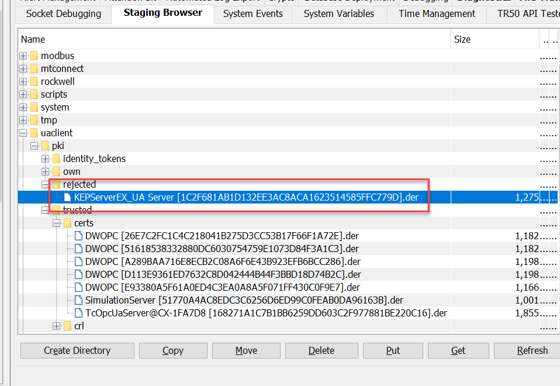Click the scripts folder icon
Image resolution: width=560 pixels, height=386 pixels.
click(x=34, y=94)
